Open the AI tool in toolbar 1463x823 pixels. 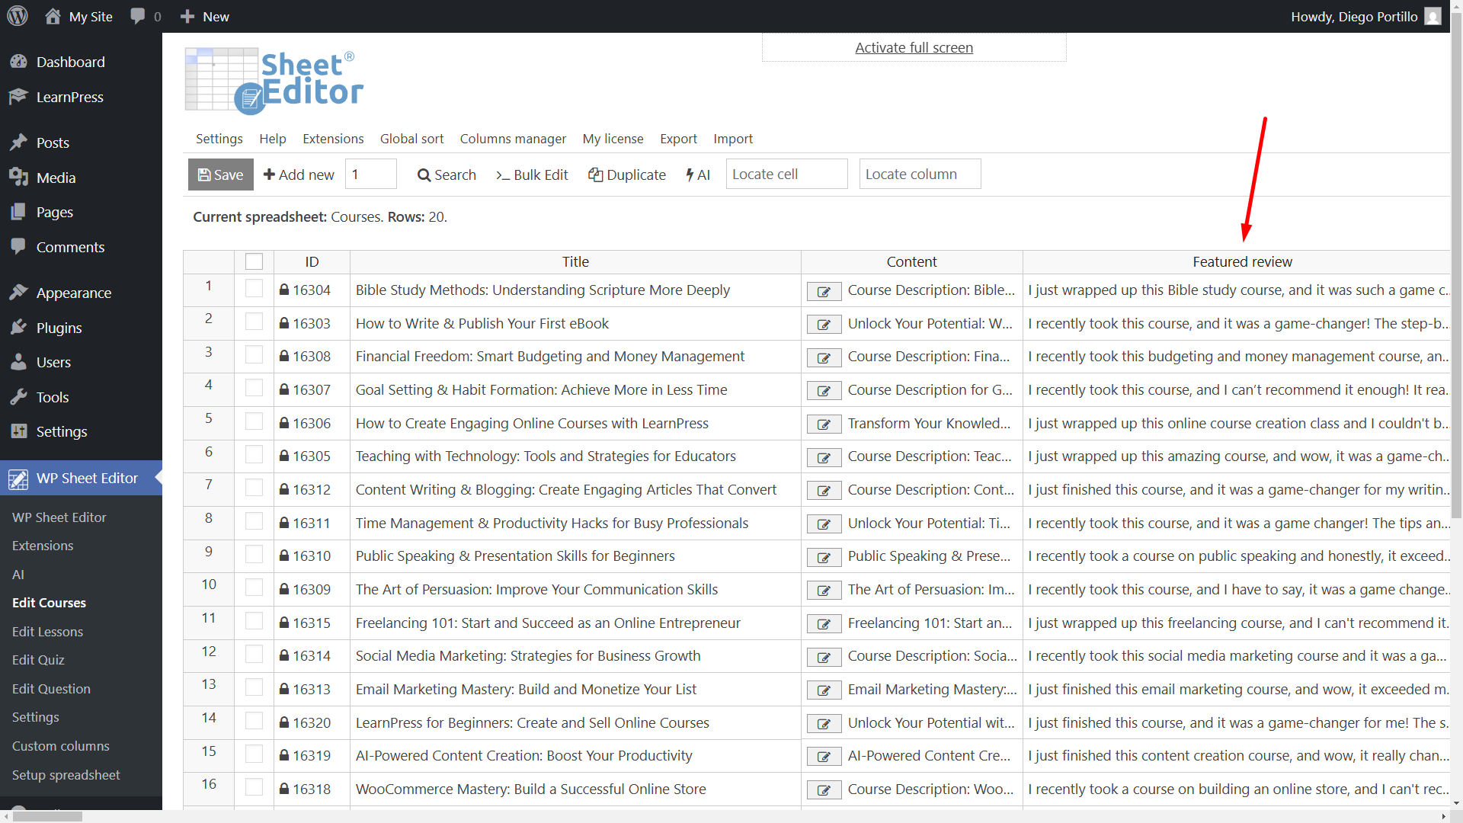click(x=698, y=175)
